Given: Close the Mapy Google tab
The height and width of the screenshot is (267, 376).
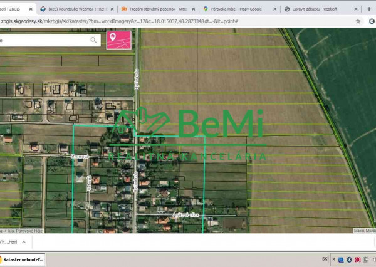Looking at the screenshot, I should (x=274, y=9).
